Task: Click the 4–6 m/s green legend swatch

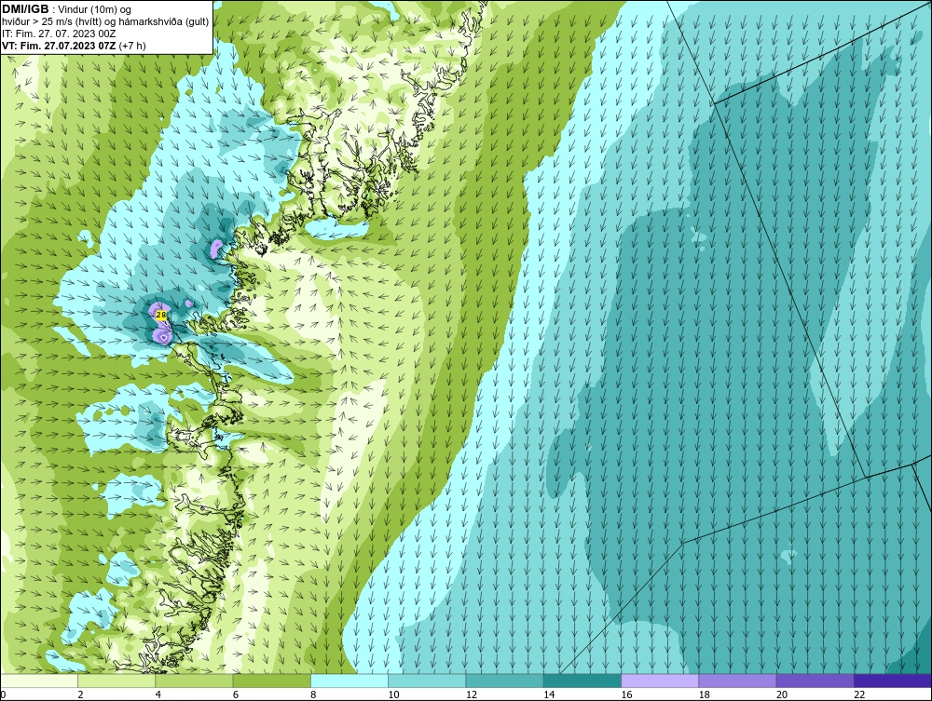Action: [x=195, y=681]
